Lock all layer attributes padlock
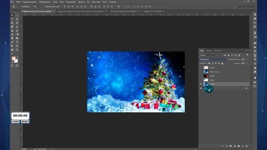Viewport: 267px width, 150px height. click(x=222, y=63)
